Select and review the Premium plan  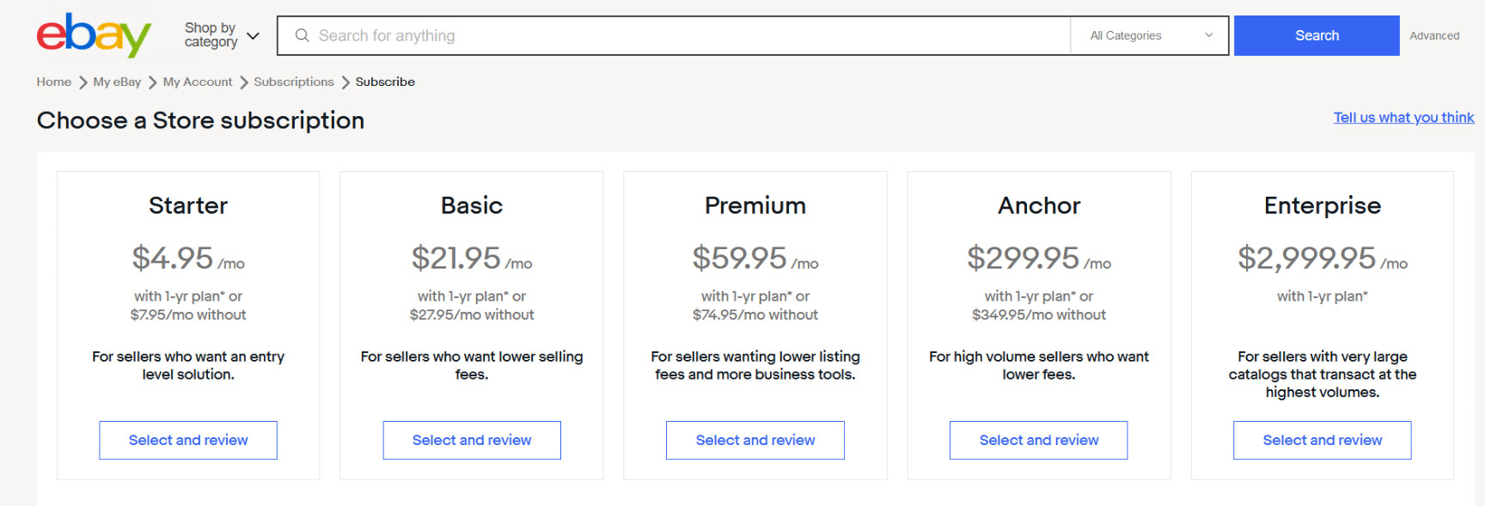[755, 440]
